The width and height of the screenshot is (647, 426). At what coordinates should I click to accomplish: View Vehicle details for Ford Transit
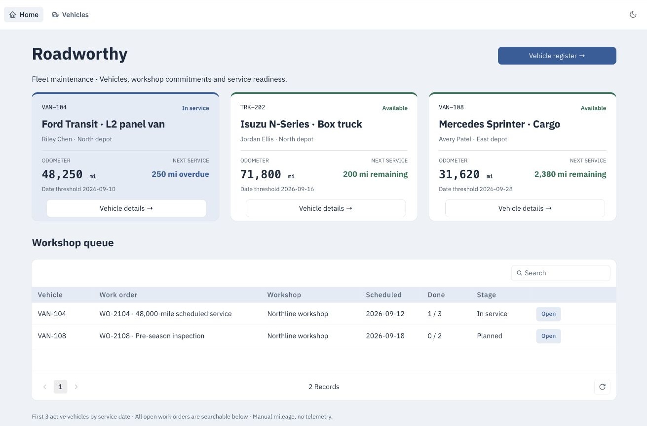[126, 208]
